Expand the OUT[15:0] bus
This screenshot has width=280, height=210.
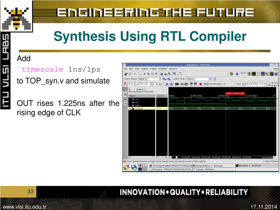[x=130, y=108]
